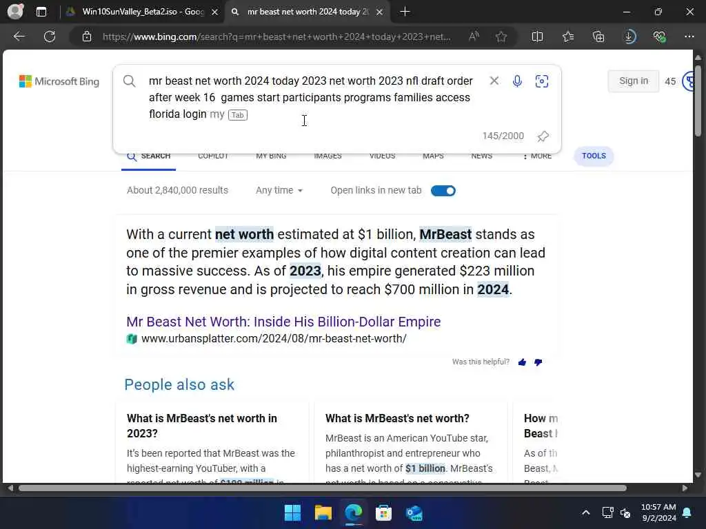The height and width of the screenshot is (529, 706).
Task: Open the tab actions menu
Action: tap(41, 12)
